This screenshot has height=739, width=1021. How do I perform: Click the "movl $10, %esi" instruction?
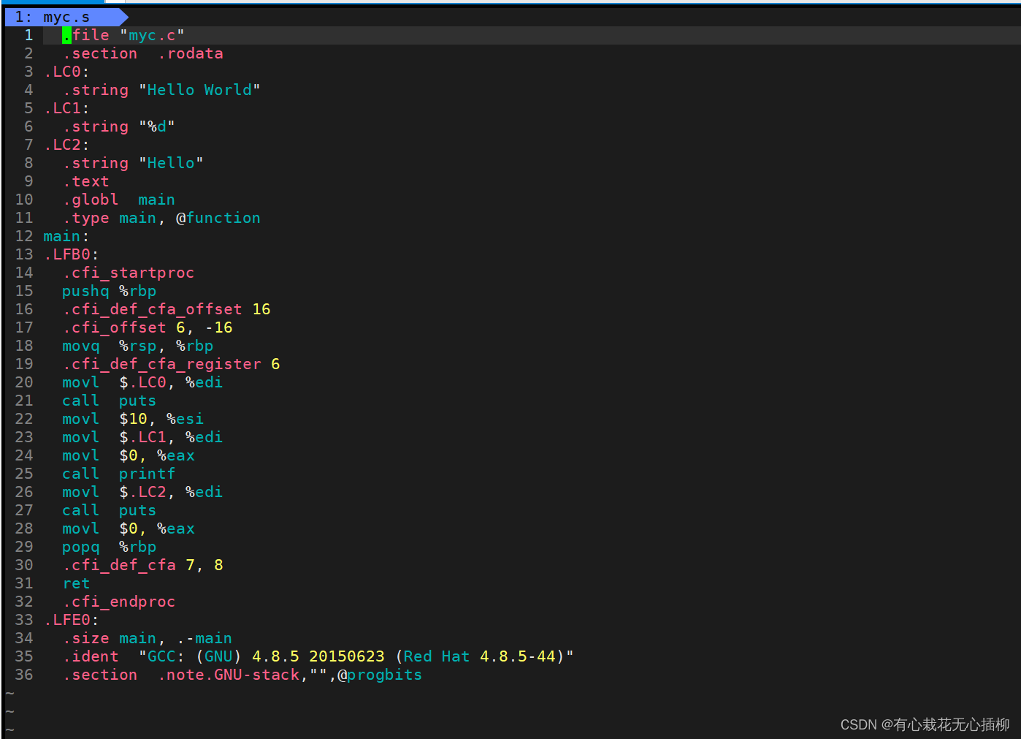tap(133, 419)
